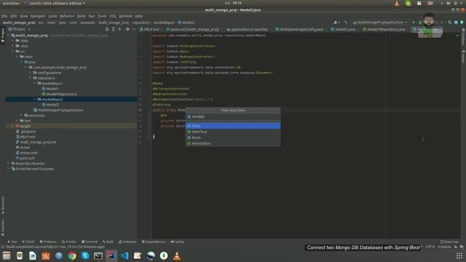Viewport: 466px width, 262px height.
Task: Select .gitignore file in tree
Action: click(x=26, y=132)
